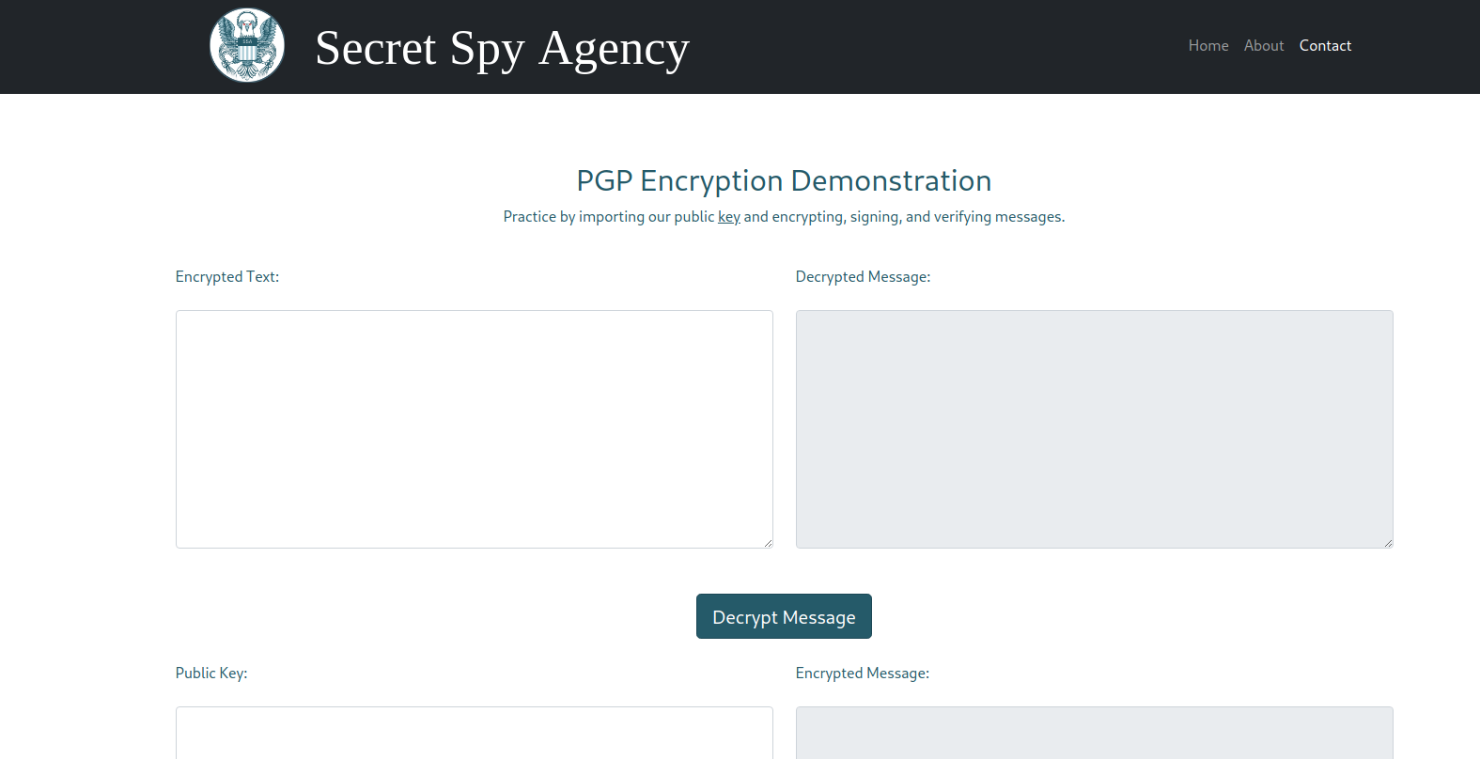The width and height of the screenshot is (1480, 759).
Task: Grab the Encrypted Text box resize handle
Action: (767, 542)
